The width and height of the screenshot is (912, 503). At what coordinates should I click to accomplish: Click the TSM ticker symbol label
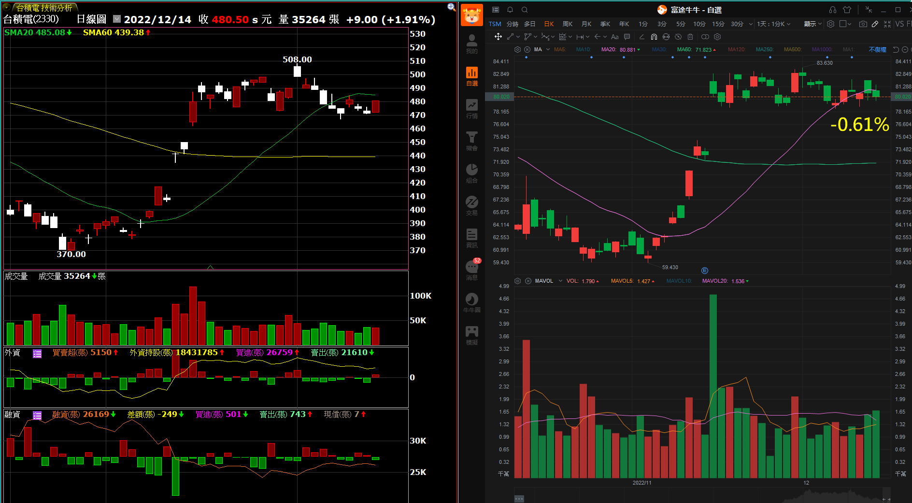point(495,24)
